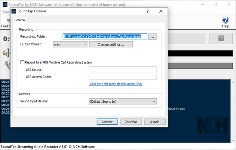Click the SoundTap Options dialog title icon
Viewport: 236px width, 150px height.
[14, 12]
